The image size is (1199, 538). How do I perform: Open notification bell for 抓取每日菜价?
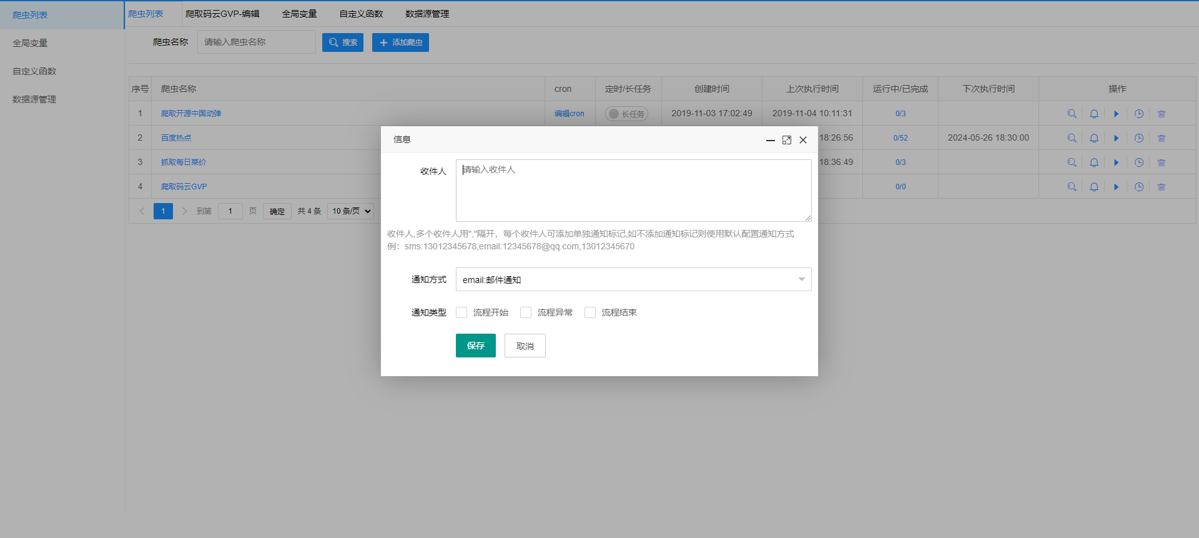pyautogui.click(x=1094, y=162)
